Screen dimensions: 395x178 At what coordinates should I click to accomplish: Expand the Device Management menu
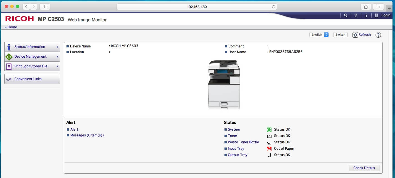pyautogui.click(x=32, y=57)
